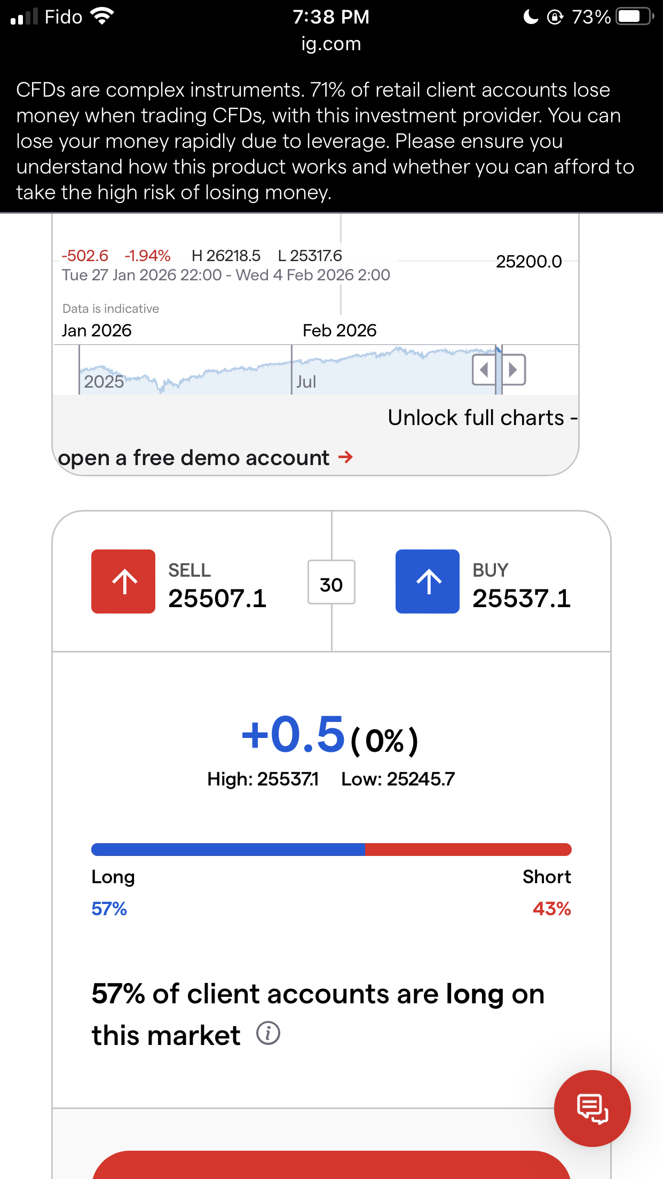Tap the battery indicator

tap(635, 17)
